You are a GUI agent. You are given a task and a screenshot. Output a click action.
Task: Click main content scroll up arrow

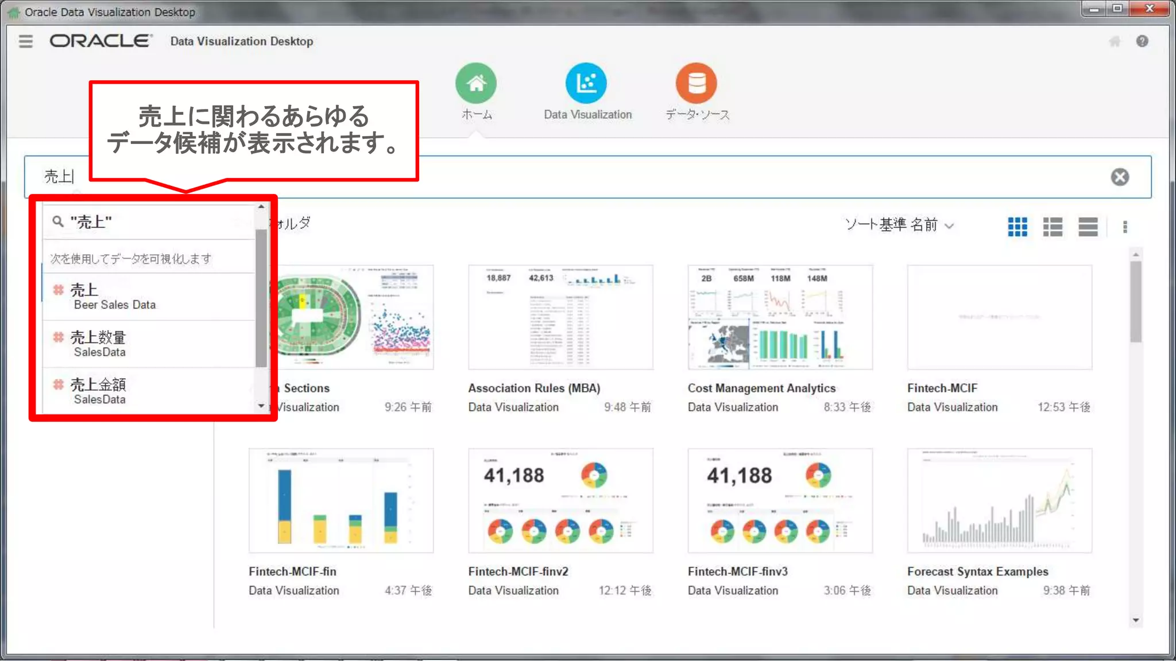1135,254
